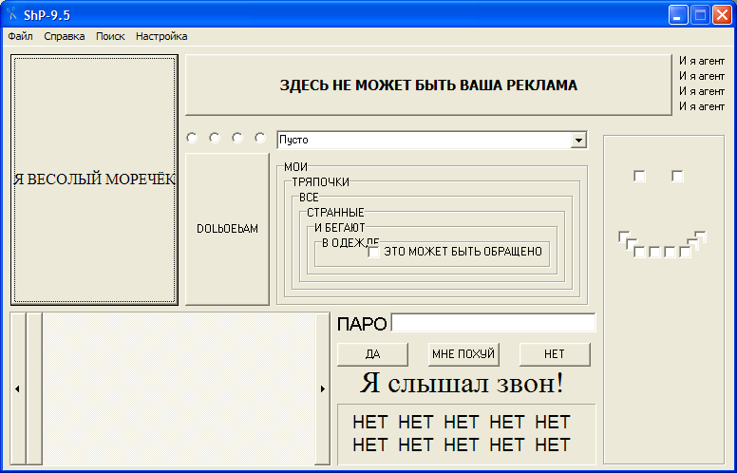Open the Настройка menu
Screen dimensions: 737x473
(161, 36)
